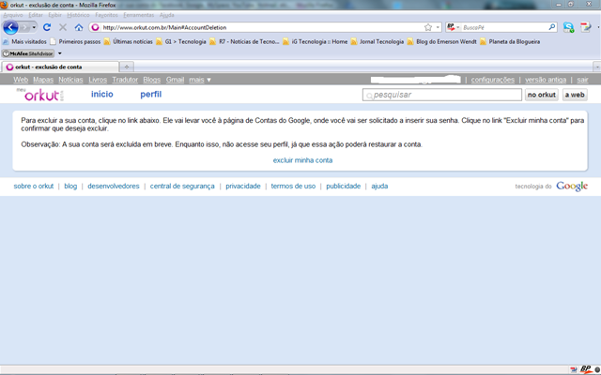The width and height of the screenshot is (601, 375).
Task: Click the no orkut search button
Action: (x=541, y=95)
